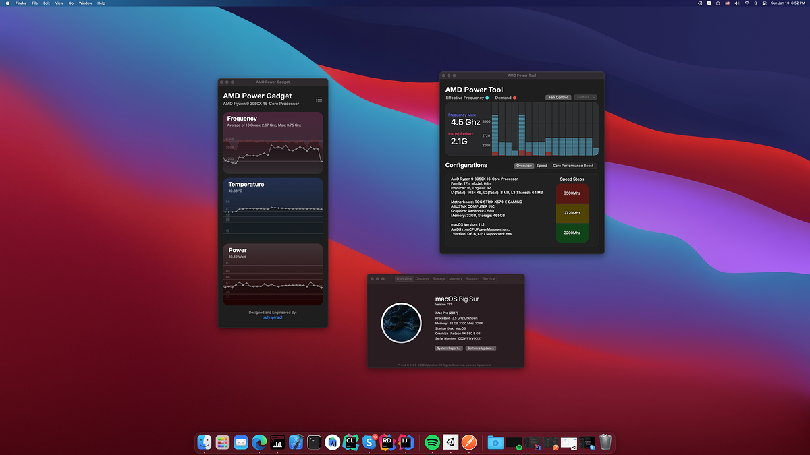Open Mail from the Dock
810x455 pixels.
241,442
